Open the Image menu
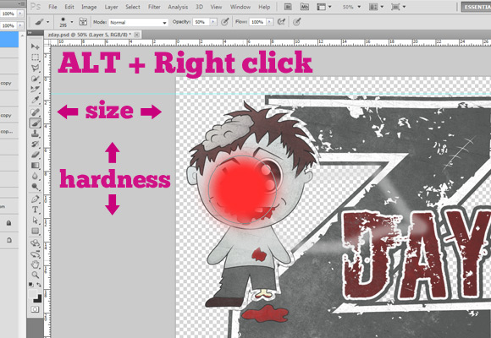Screen dimensions: 491x338 (89, 7)
